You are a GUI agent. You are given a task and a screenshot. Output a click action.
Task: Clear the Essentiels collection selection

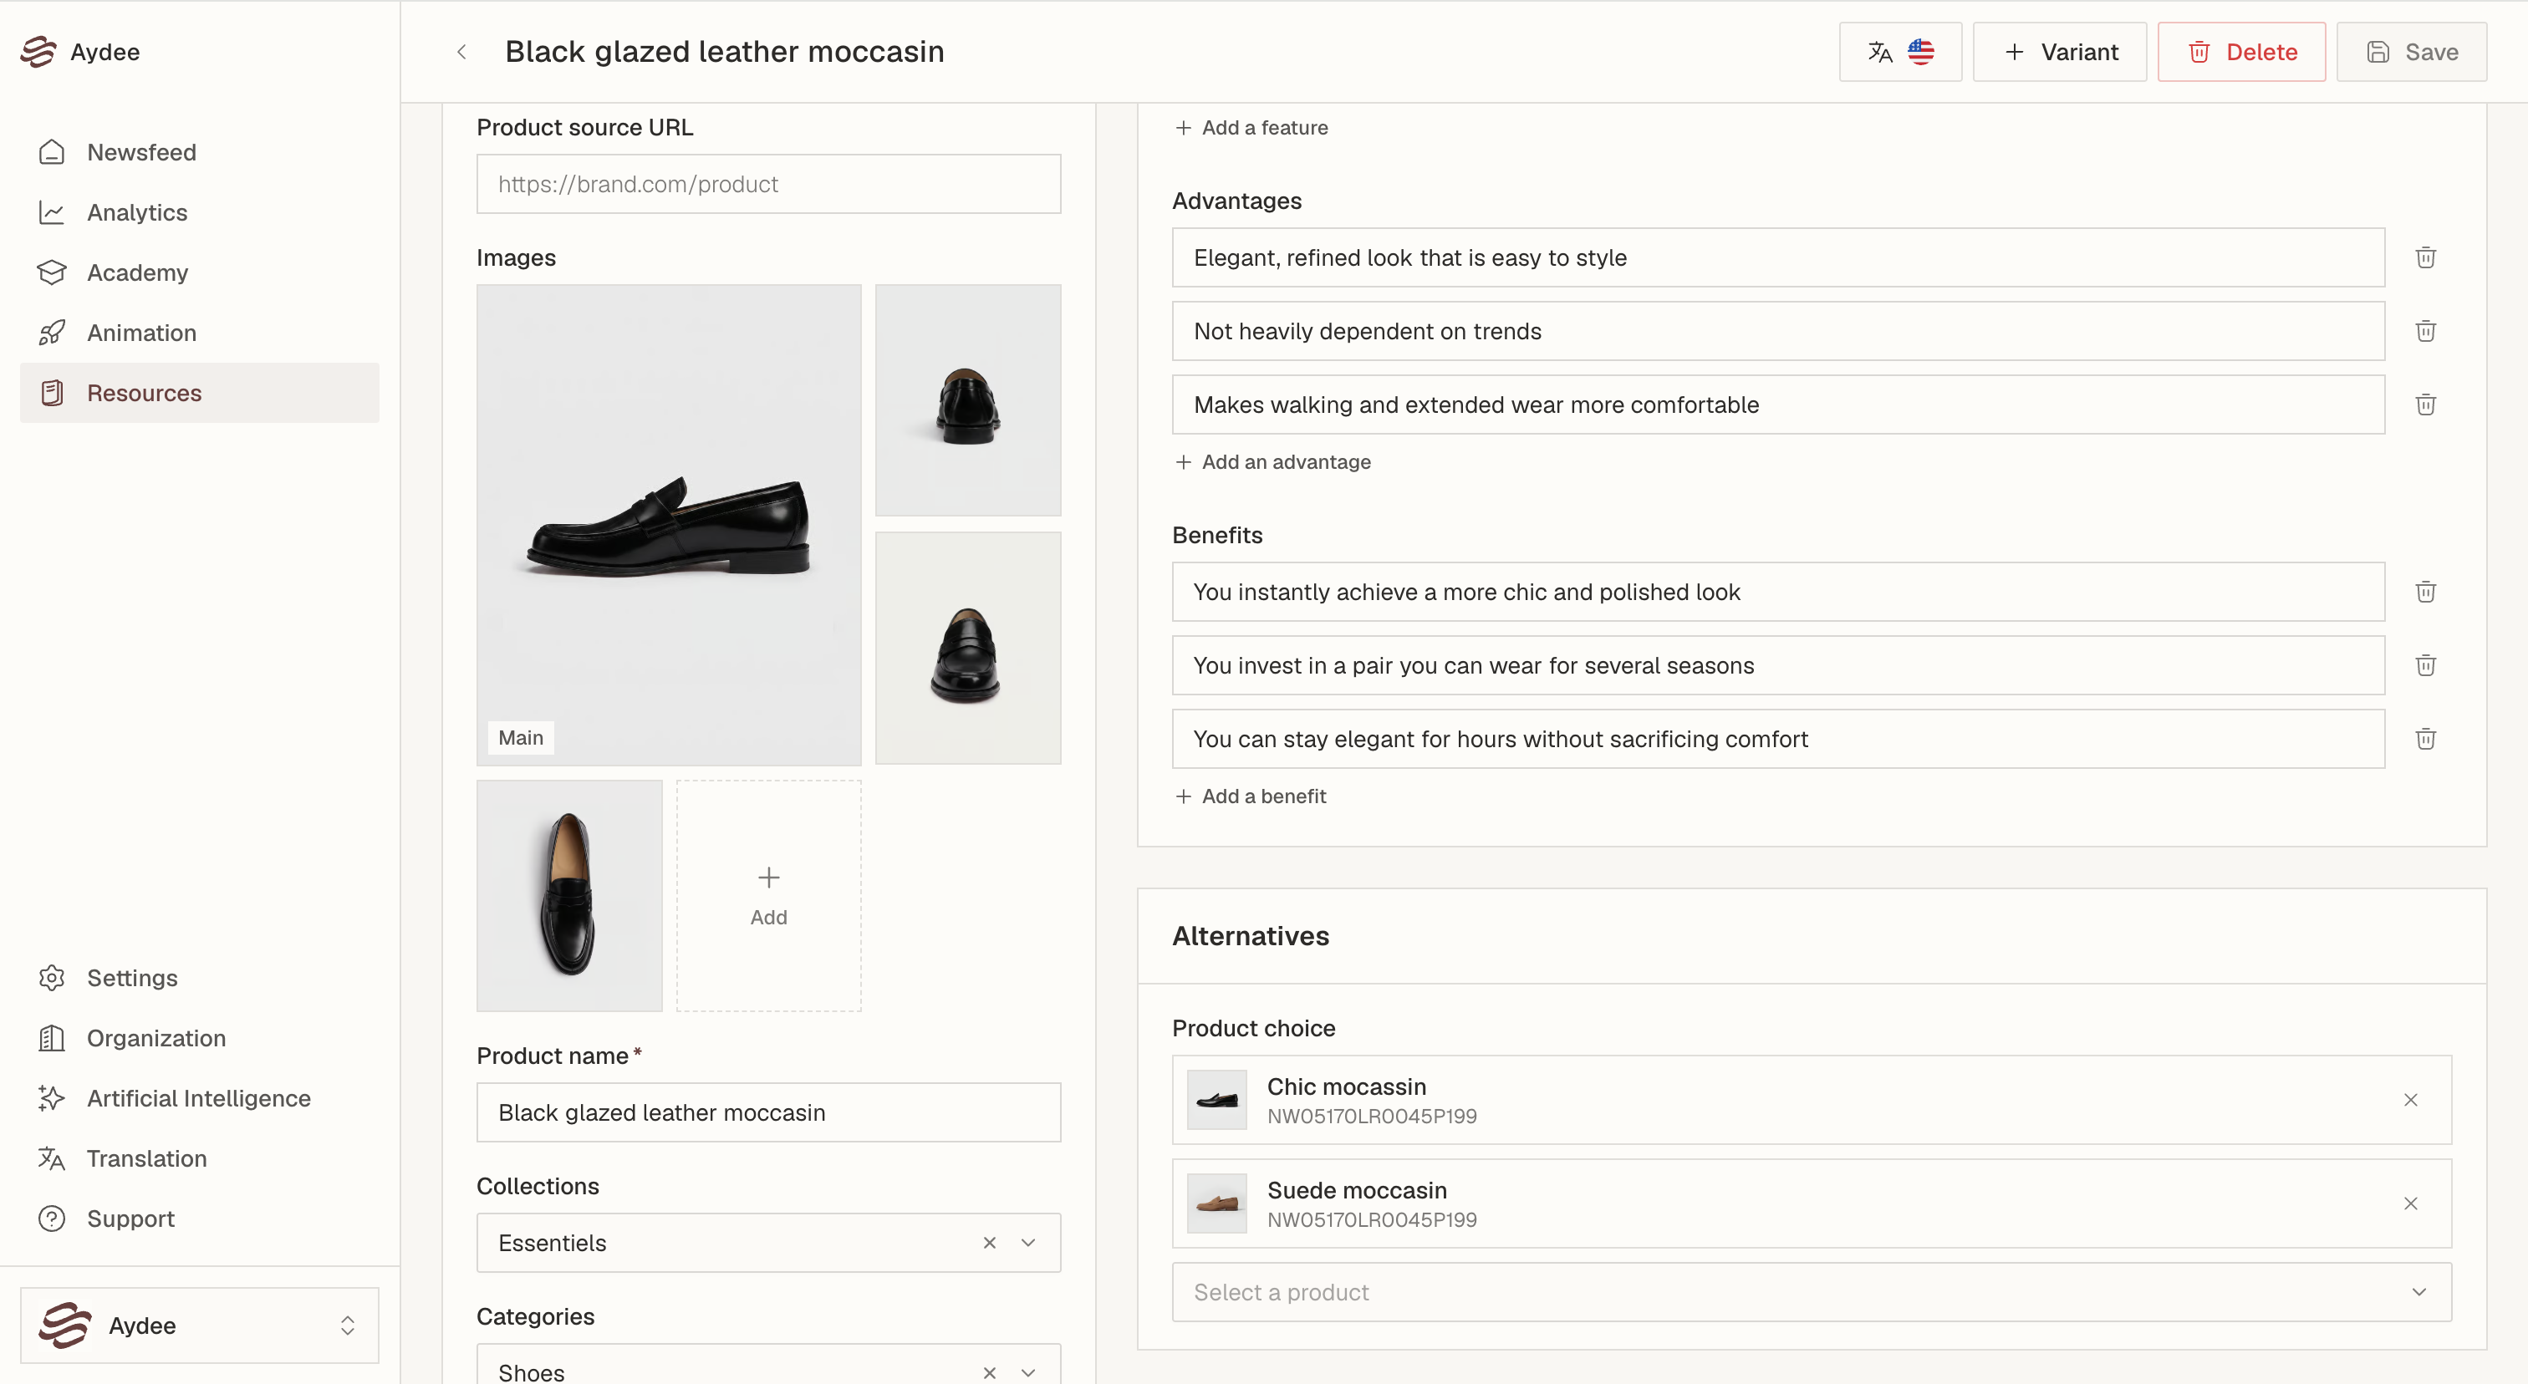pyautogui.click(x=989, y=1243)
